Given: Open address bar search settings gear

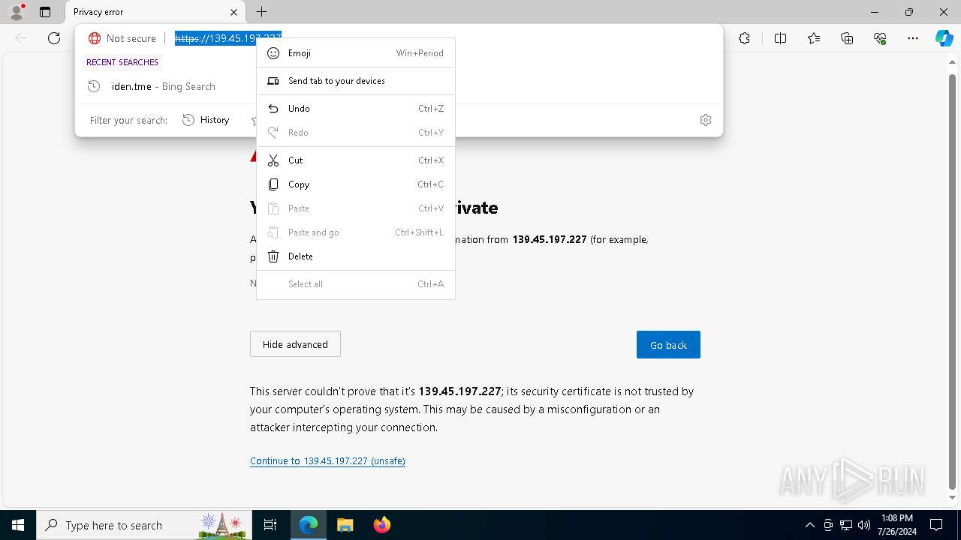Looking at the screenshot, I should pos(706,120).
